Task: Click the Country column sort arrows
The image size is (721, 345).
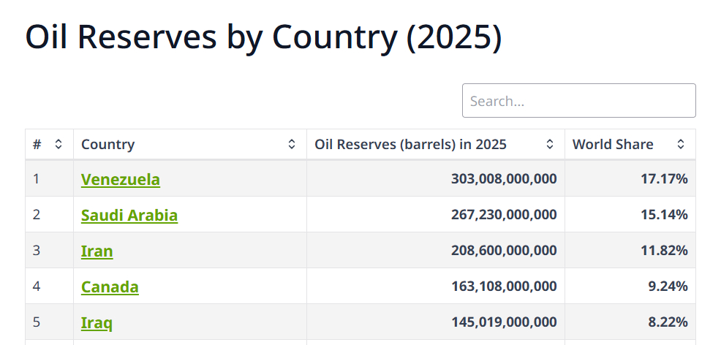Action: [x=292, y=145]
